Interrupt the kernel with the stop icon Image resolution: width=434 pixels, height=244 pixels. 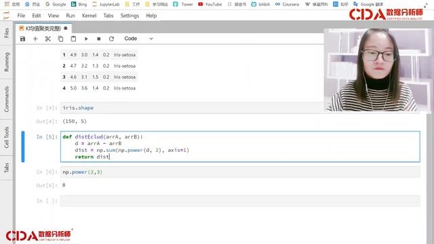[x=99, y=39]
